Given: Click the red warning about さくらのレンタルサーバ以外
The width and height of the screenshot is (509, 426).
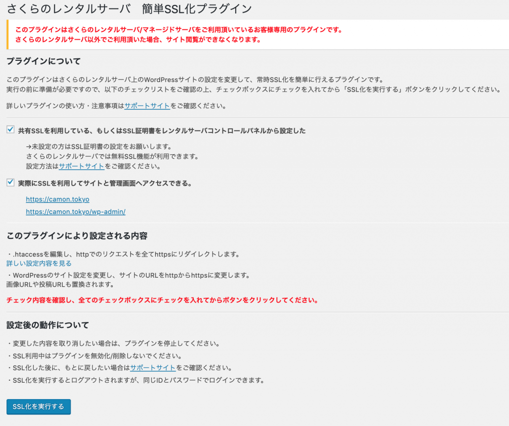Looking at the screenshot, I should click(x=138, y=40).
